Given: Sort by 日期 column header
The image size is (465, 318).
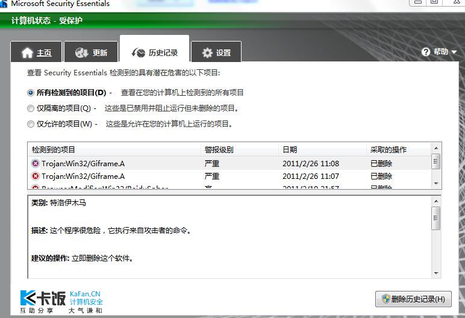Looking at the screenshot, I should click(323, 149).
